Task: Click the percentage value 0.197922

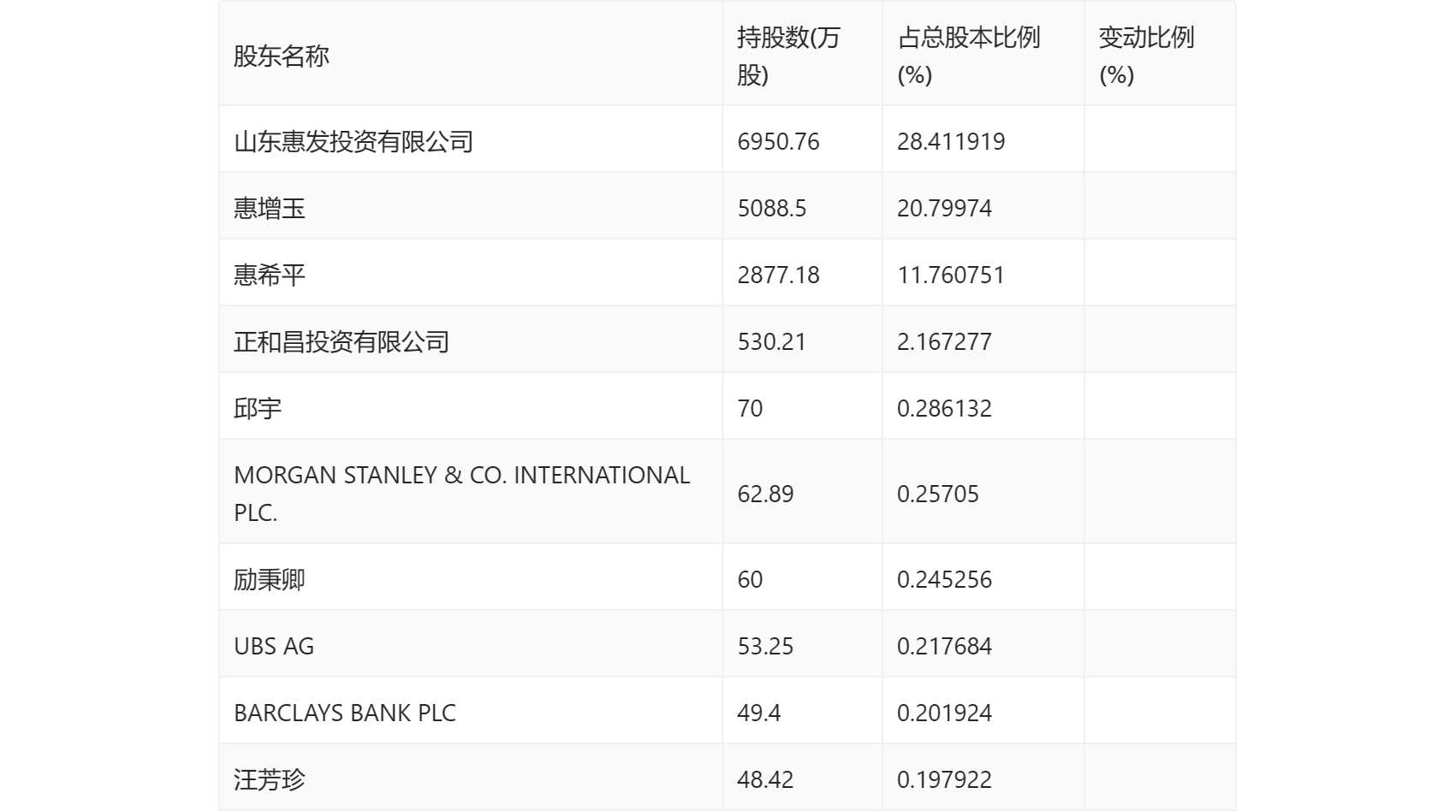Action: point(944,780)
